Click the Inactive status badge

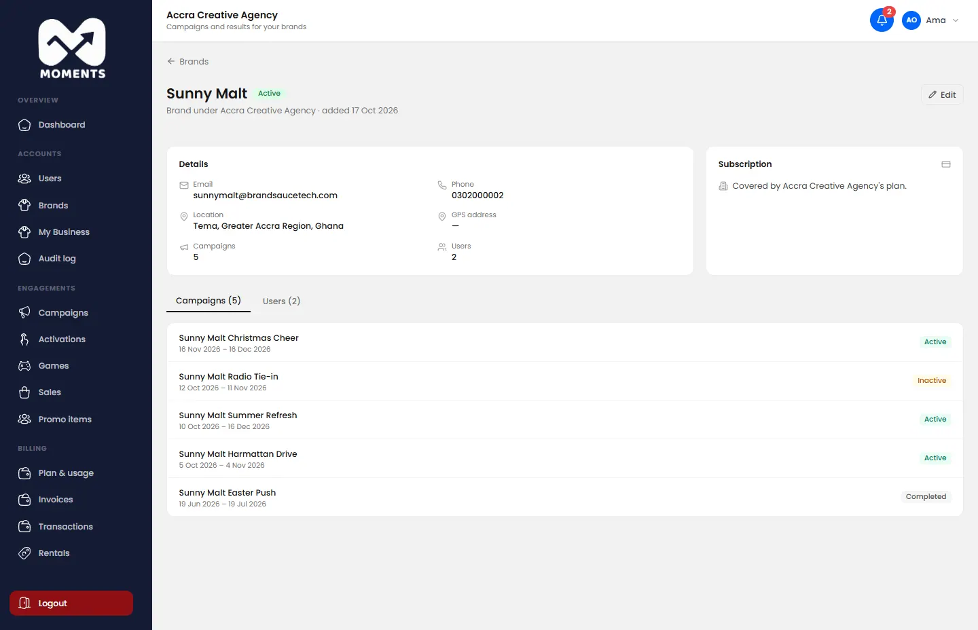pos(932,381)
